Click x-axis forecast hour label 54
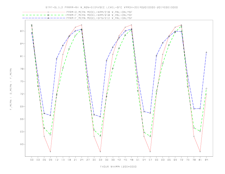Viewport: 225px width, 174px height. click(144, 160)
